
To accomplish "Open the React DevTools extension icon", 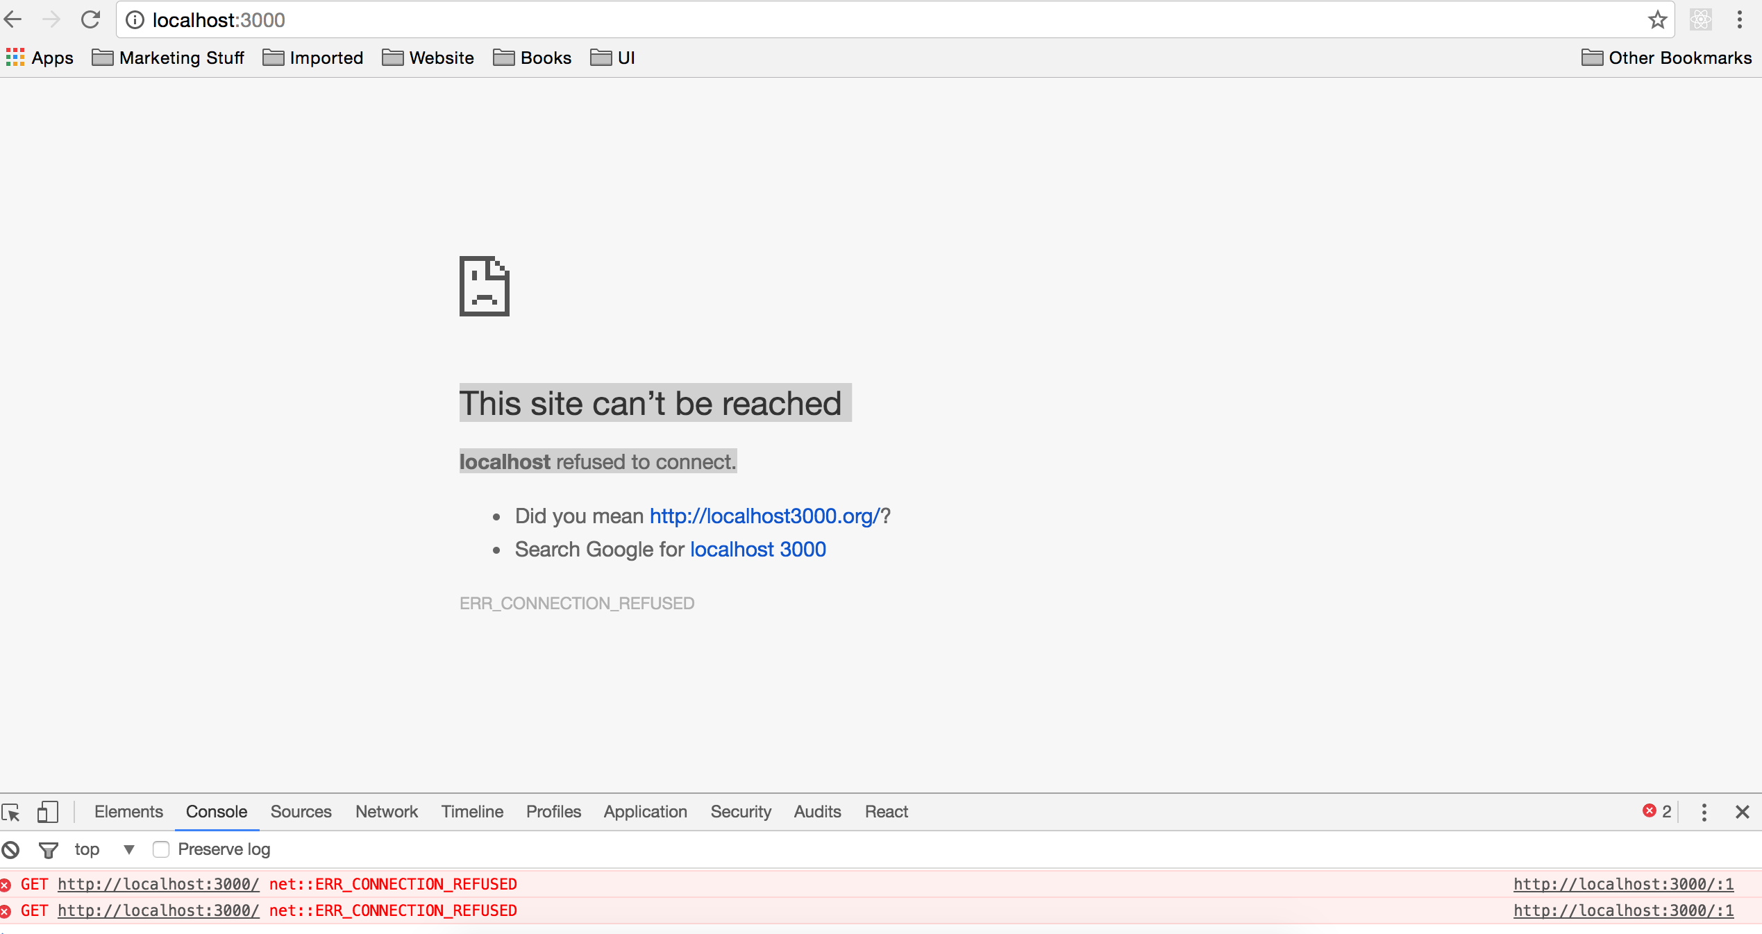I will click(x=1701, y=19).
